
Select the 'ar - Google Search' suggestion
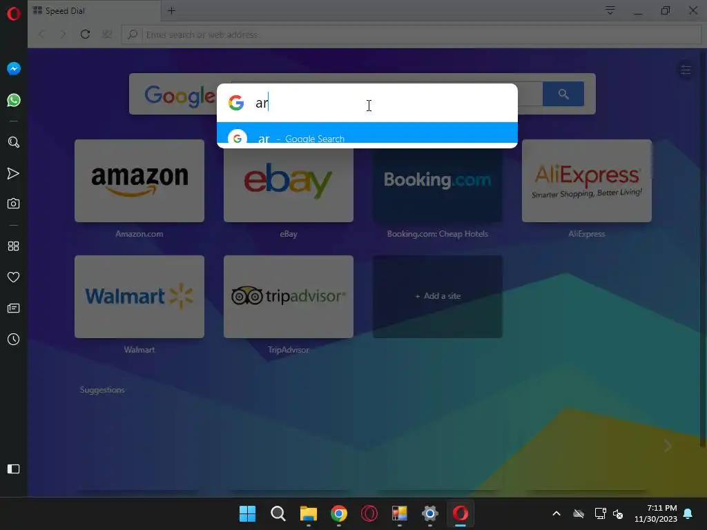(367, 133)
